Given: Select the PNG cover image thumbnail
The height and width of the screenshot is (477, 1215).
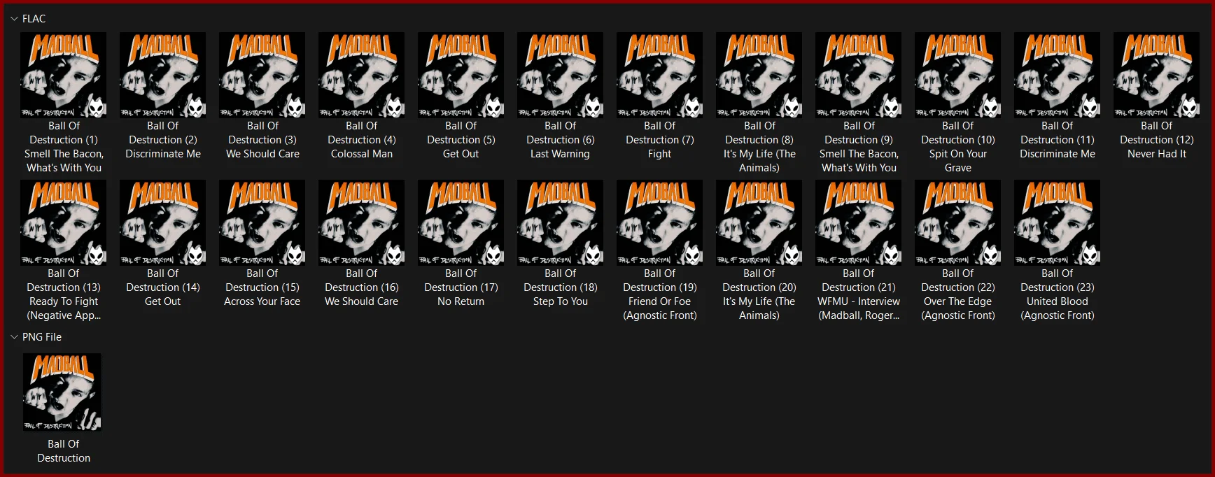Looking at the screenshot, I should click(x=62, y=392).
